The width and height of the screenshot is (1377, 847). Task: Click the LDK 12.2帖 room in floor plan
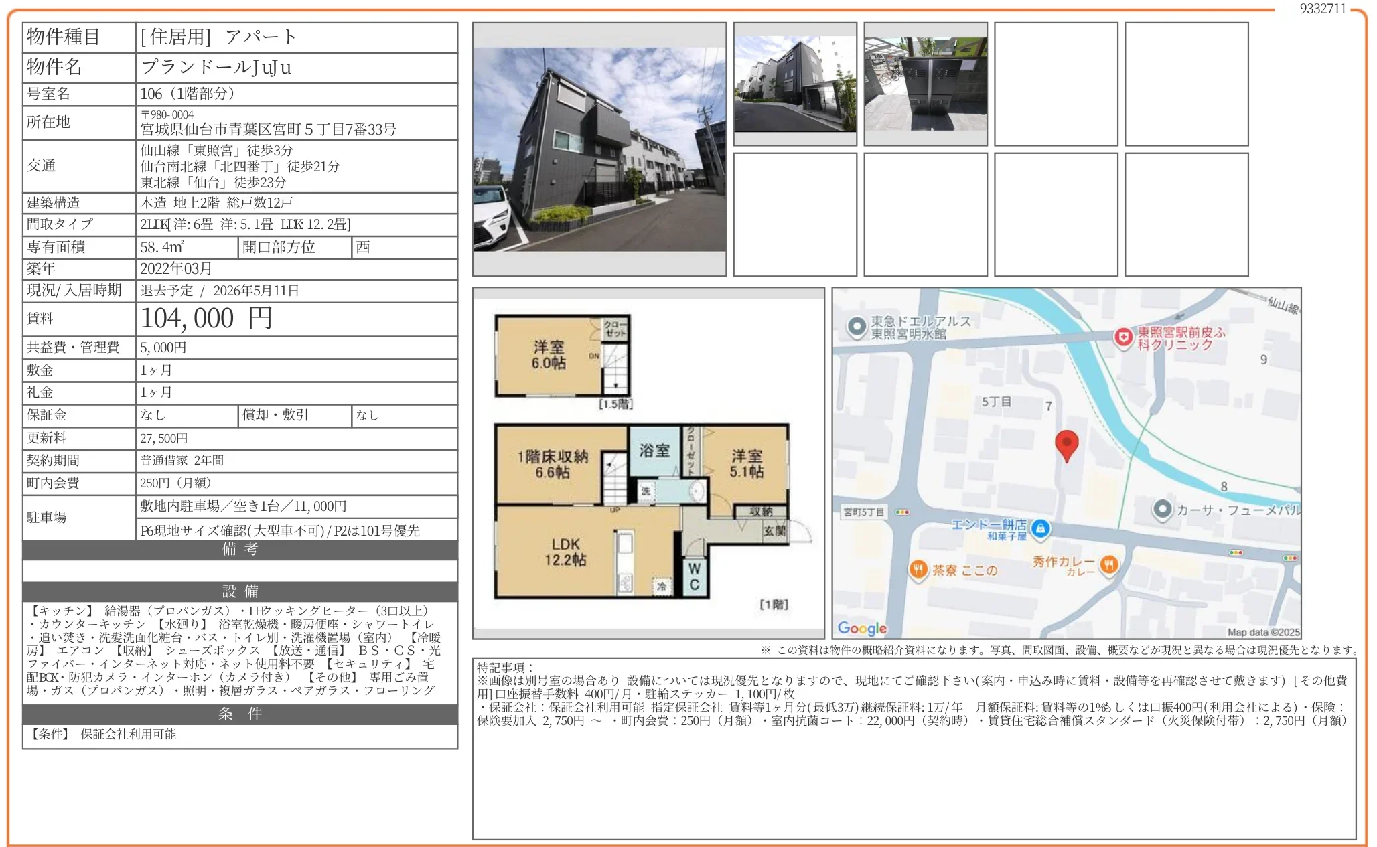click(565, 552)
